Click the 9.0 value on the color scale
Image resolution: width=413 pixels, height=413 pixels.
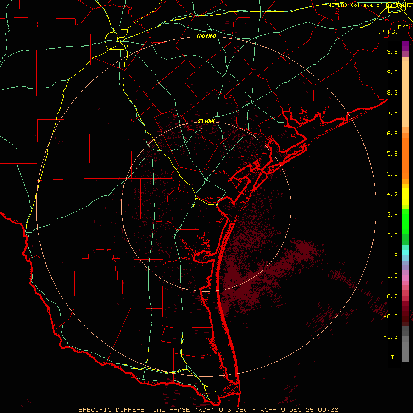coord(392,72)
